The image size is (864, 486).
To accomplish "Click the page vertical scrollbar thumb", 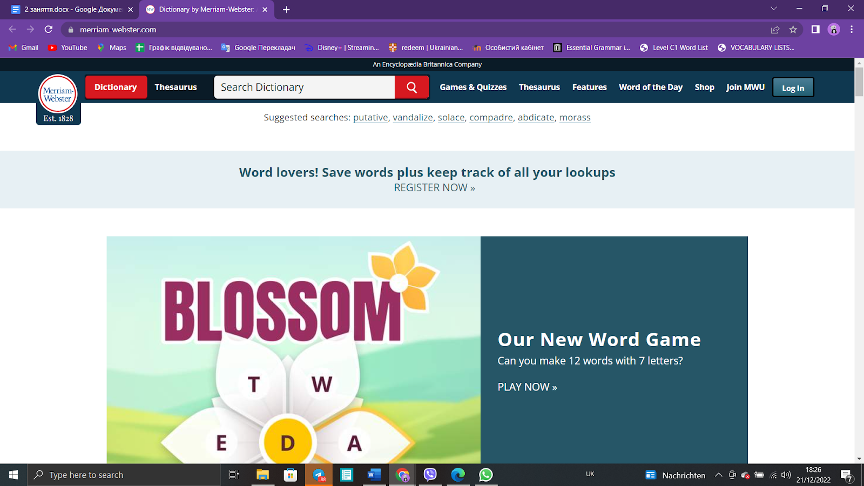I will [859, 82].
